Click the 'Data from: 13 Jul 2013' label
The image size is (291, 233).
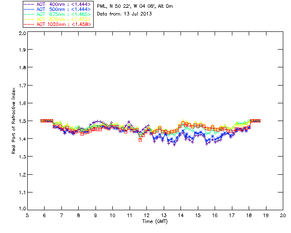pos(124,14)
